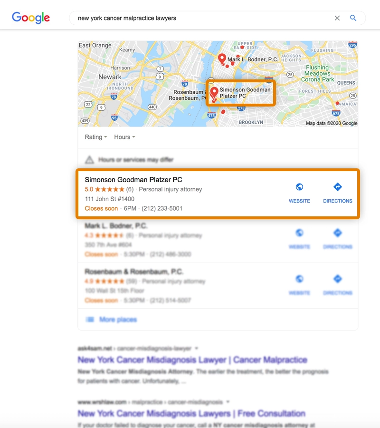
Task: Get directions to Simonson Goodman Platzer PC
Action: point(337,187)
